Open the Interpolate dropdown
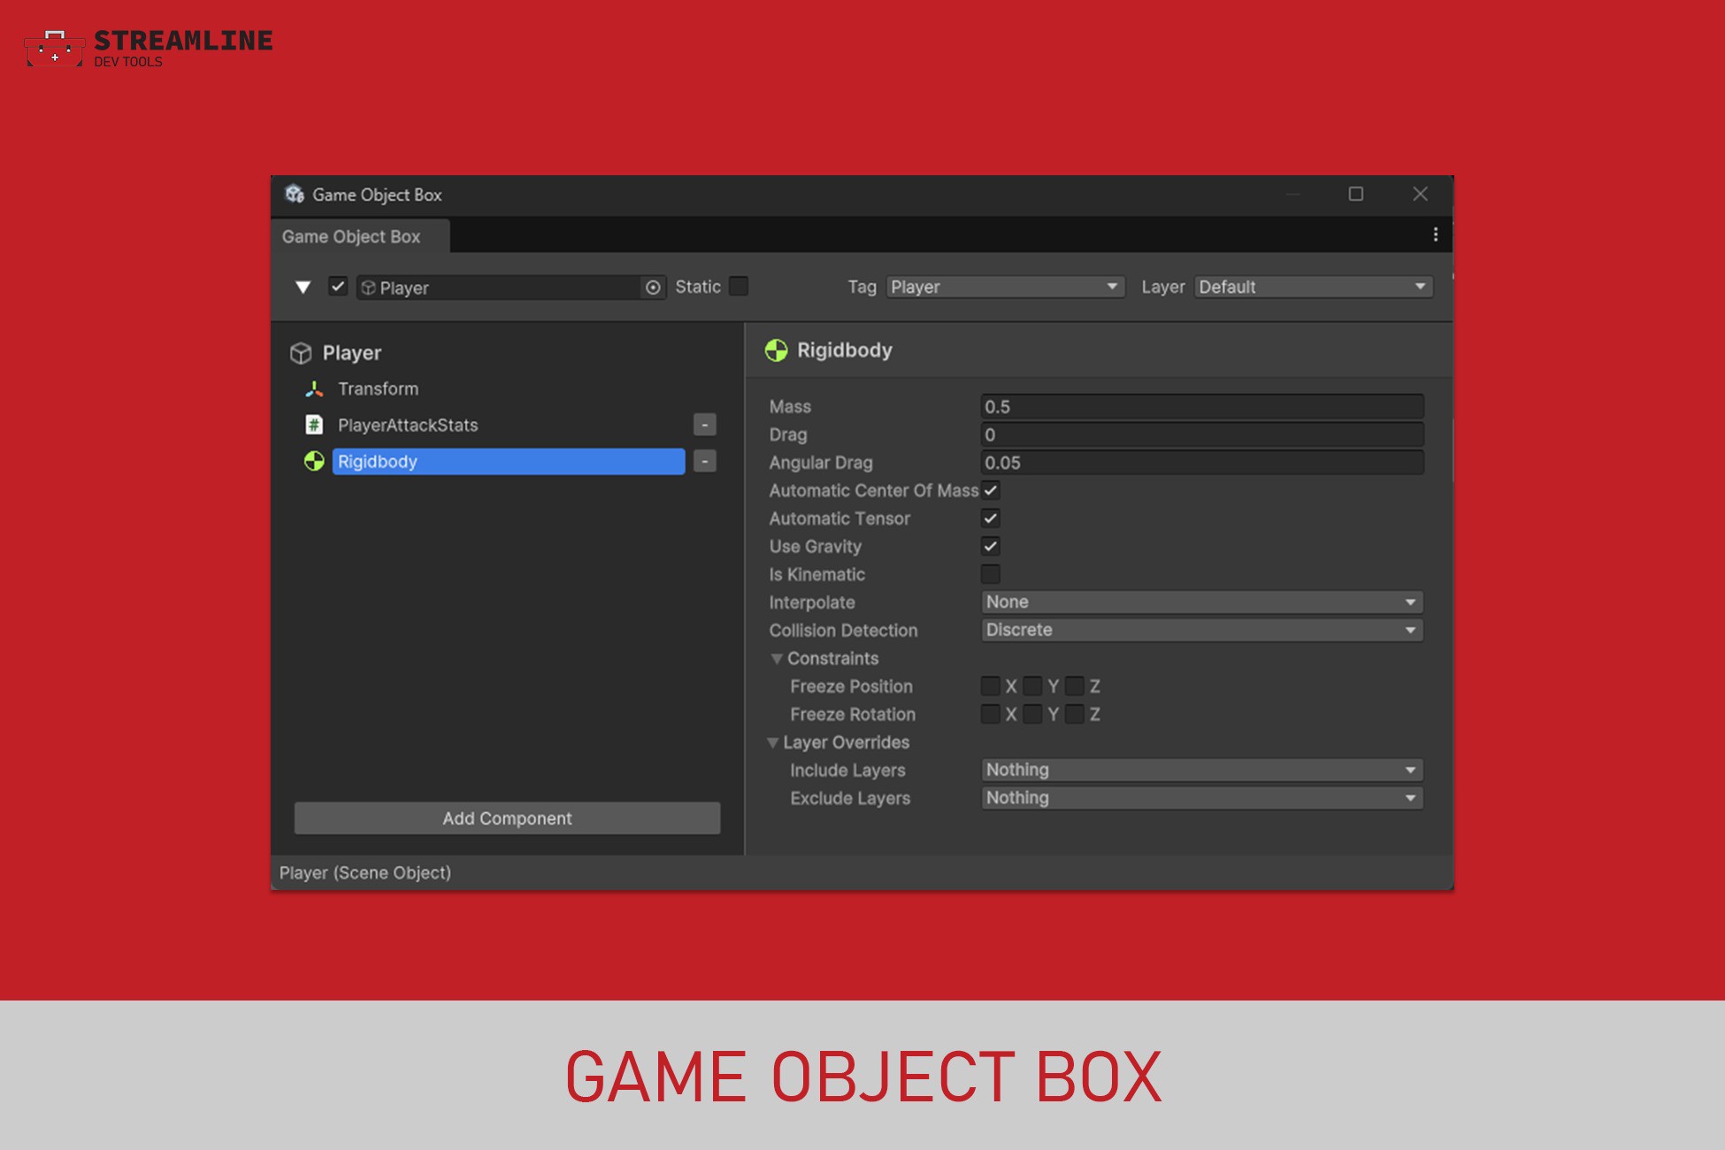The image size is (1725, 1150). 1202,602
